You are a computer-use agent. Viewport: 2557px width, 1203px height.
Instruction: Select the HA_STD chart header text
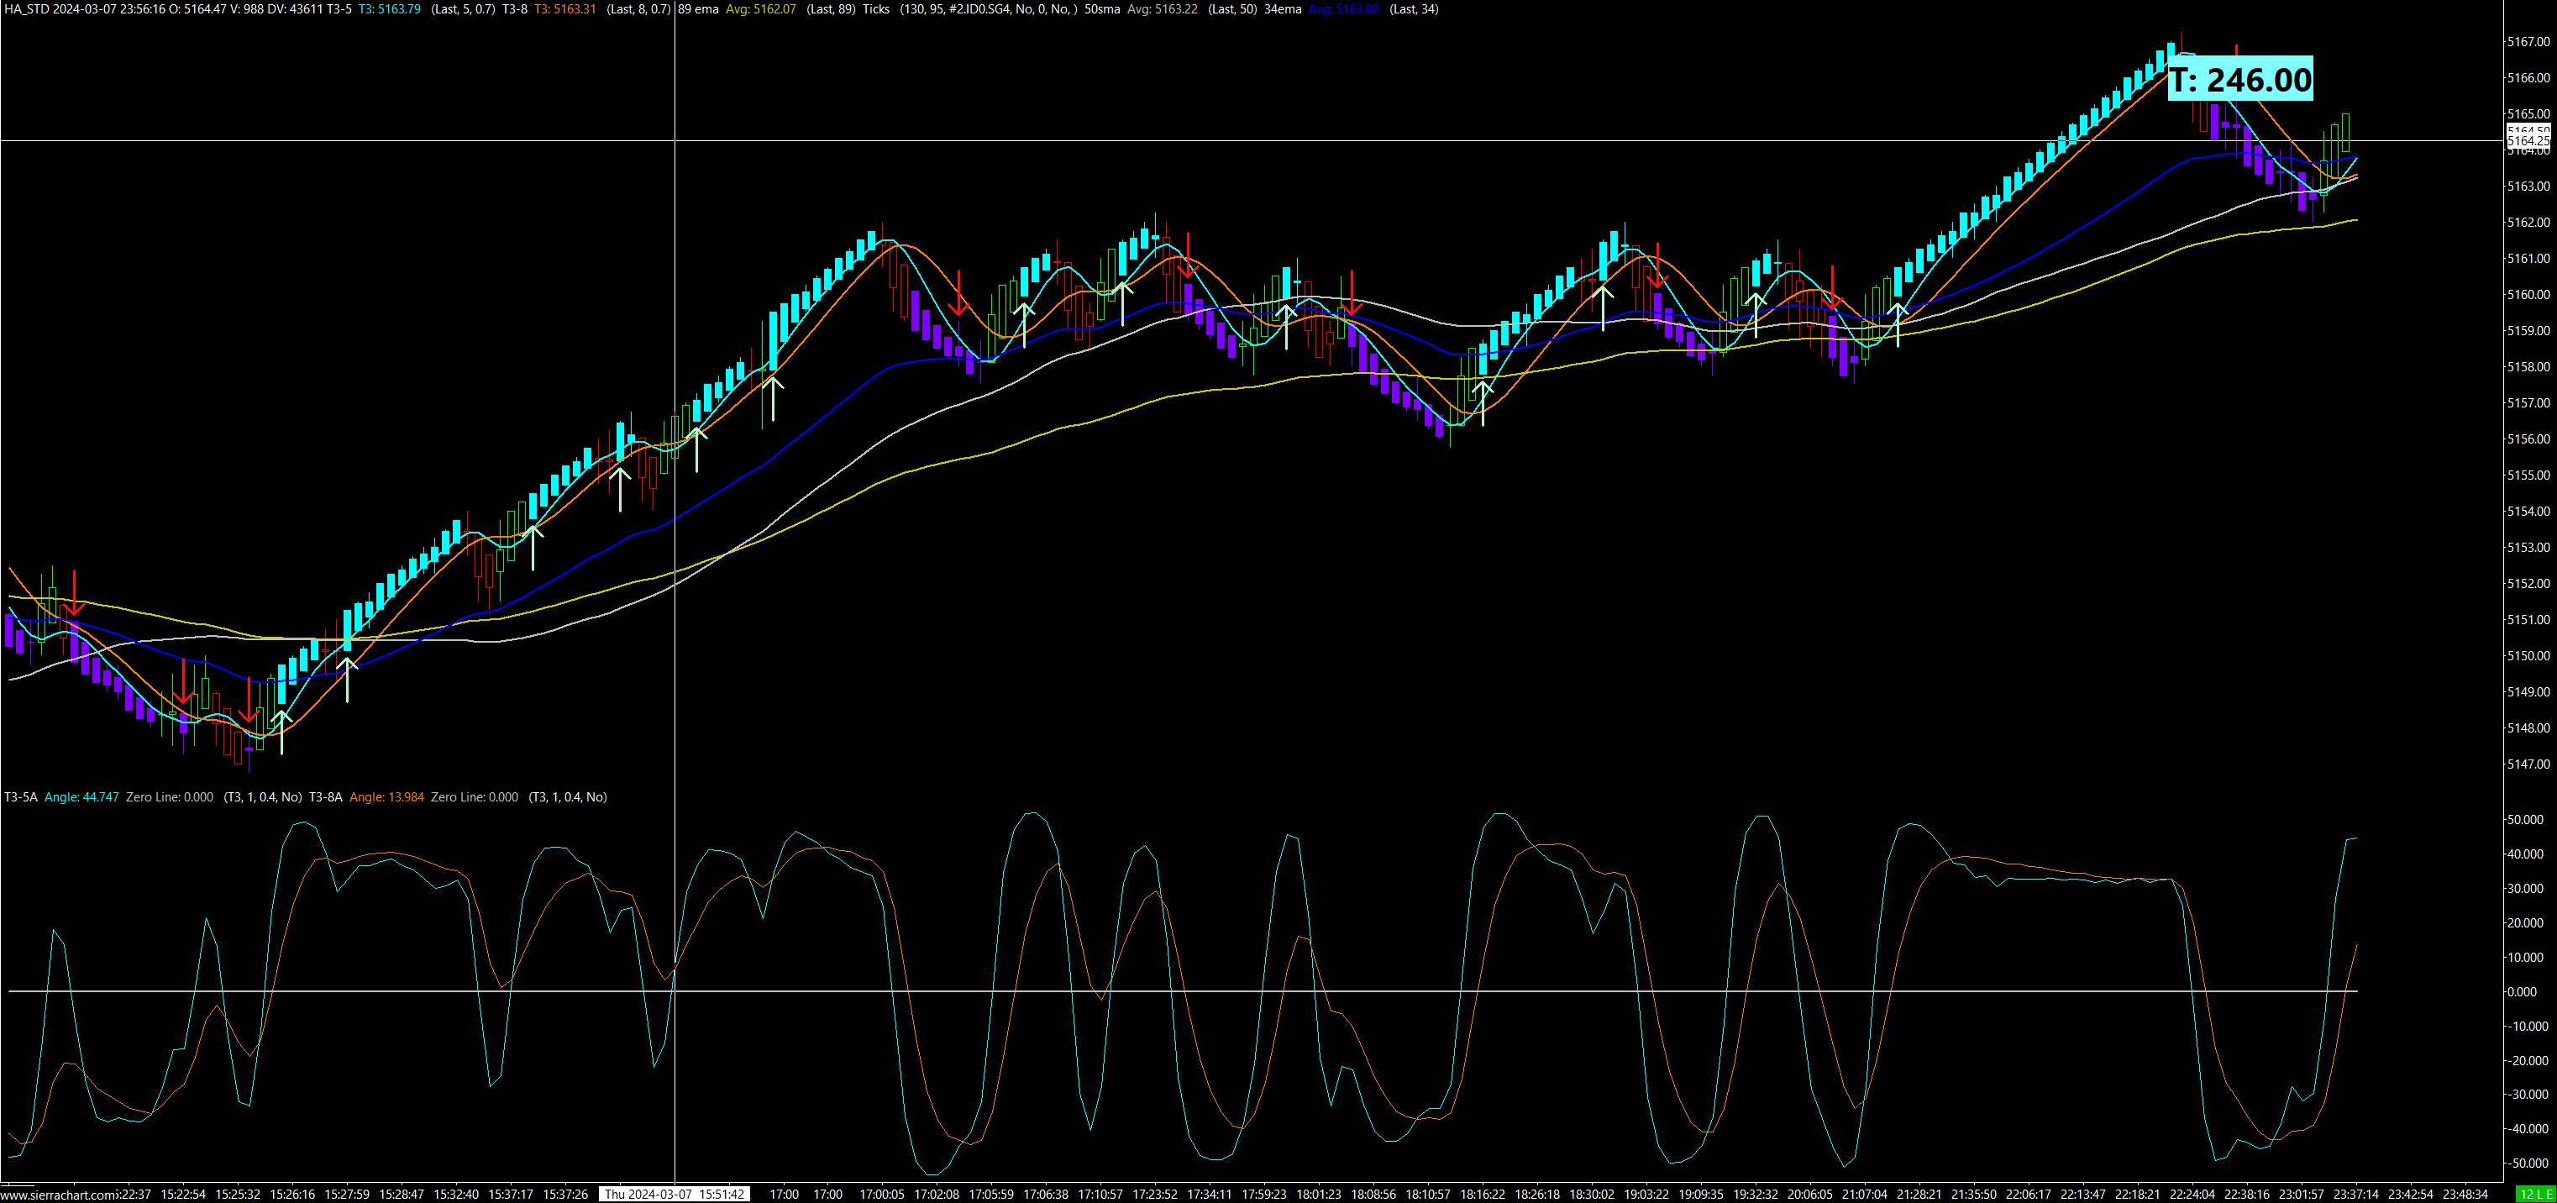[x=27, y=9]
